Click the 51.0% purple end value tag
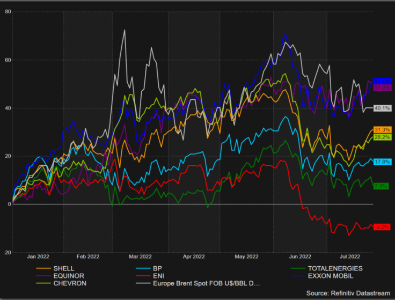This screenshot has height=300, width=395. [x=382, y=87]
